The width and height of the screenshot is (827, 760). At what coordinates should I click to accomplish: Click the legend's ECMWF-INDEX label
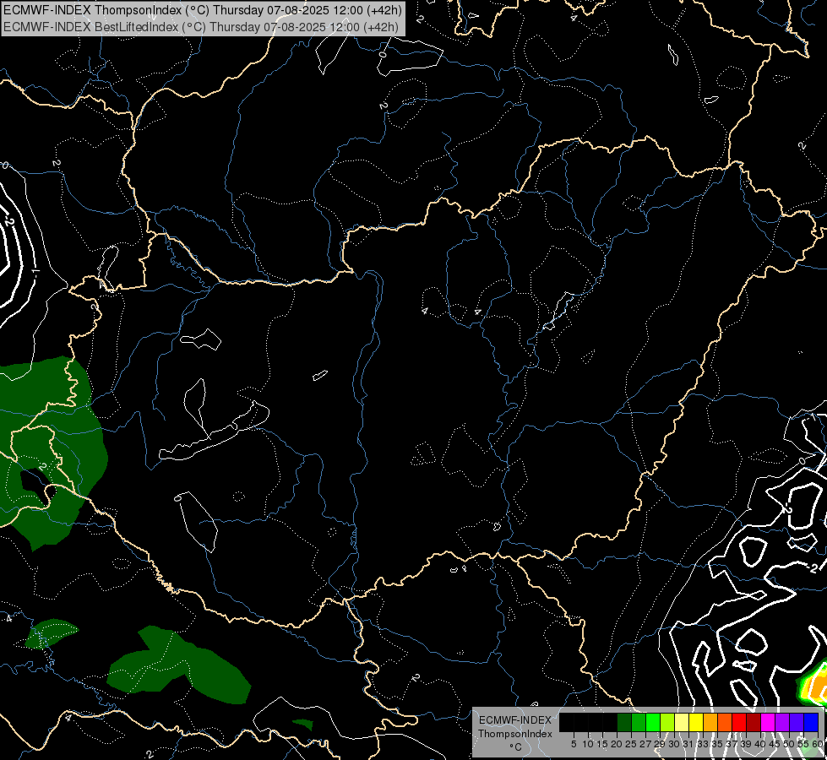point(515,720)
